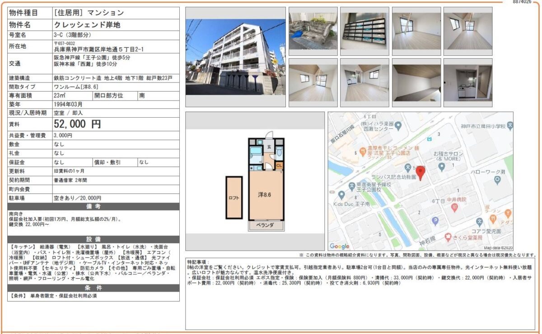Open the Map data ©2020 attribution

coord(498,248)
